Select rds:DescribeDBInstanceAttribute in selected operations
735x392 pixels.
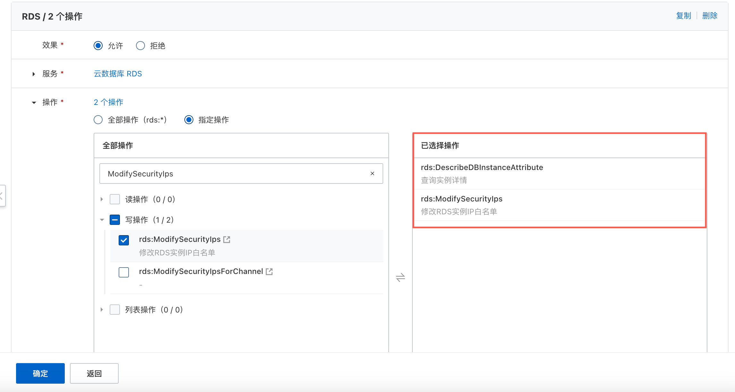(559, 174)
